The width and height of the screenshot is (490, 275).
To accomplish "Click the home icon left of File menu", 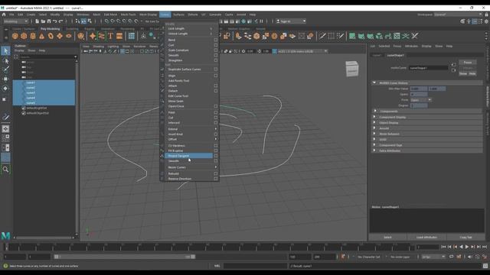I will click(x=4, y=15).
